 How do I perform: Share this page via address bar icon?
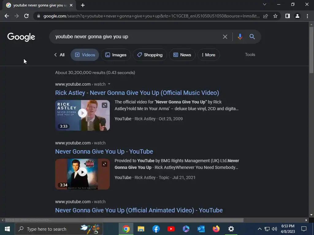[266, 16]
